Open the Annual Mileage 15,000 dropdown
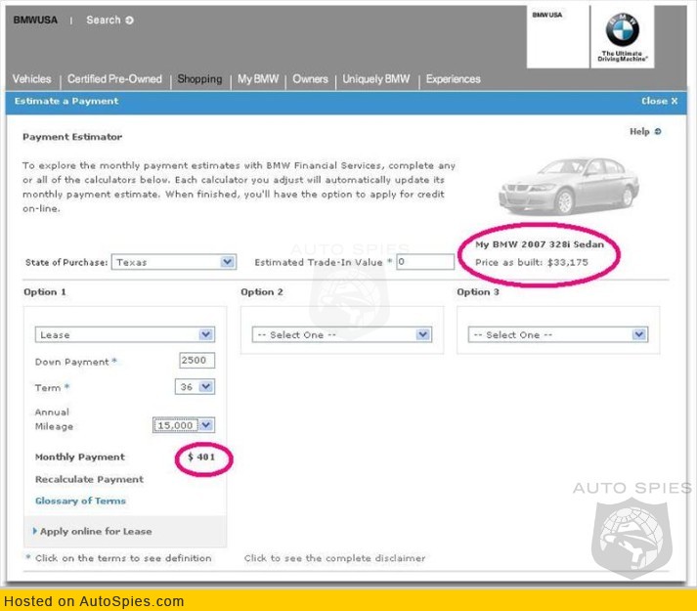Screen dimensions: 697x611 pyautogui.click(x=184, y=425)
